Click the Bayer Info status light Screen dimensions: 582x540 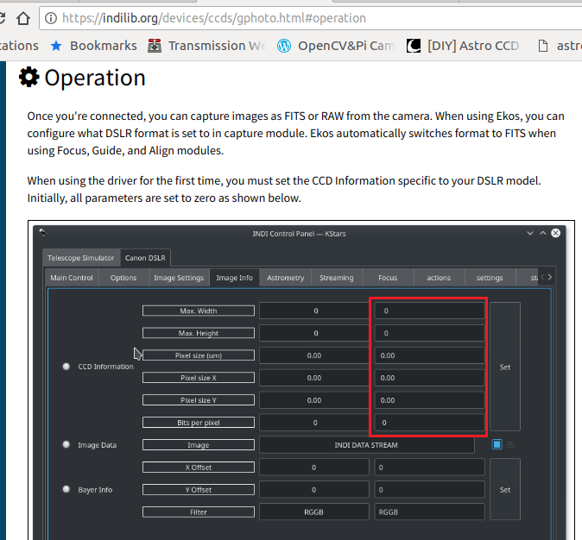pyautogui.click(x=66, y=489)
